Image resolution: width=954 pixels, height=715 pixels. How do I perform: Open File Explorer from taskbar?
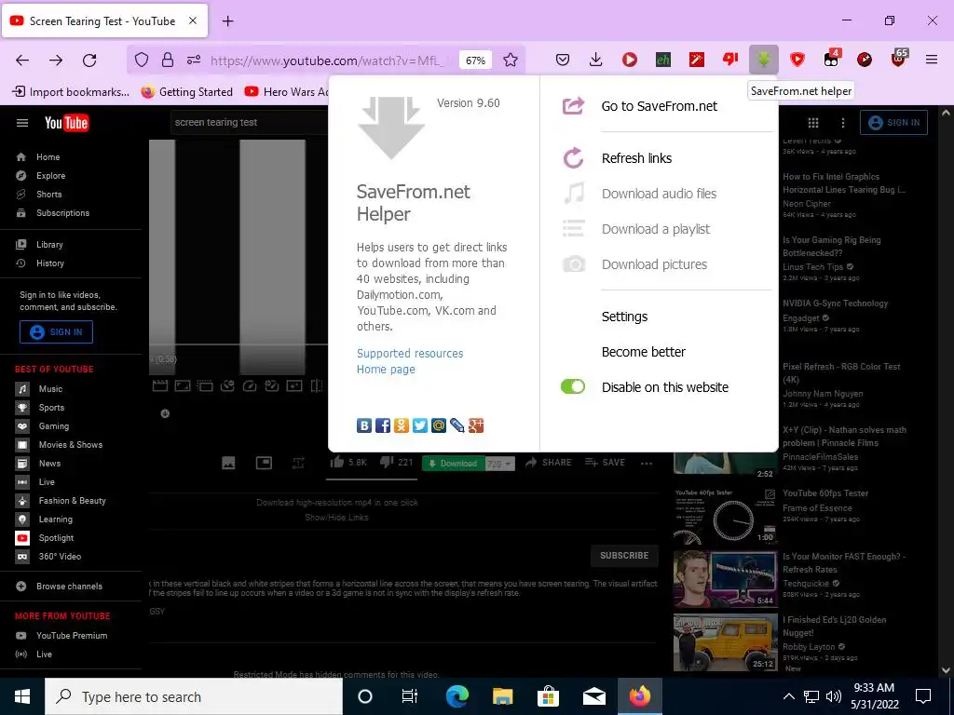point(502,696)
